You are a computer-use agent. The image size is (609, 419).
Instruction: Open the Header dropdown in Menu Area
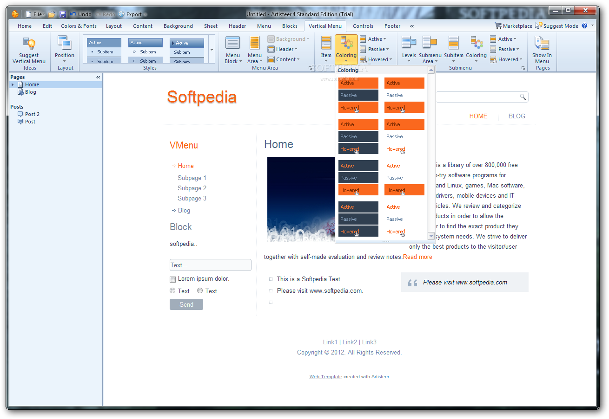(283, 49)
